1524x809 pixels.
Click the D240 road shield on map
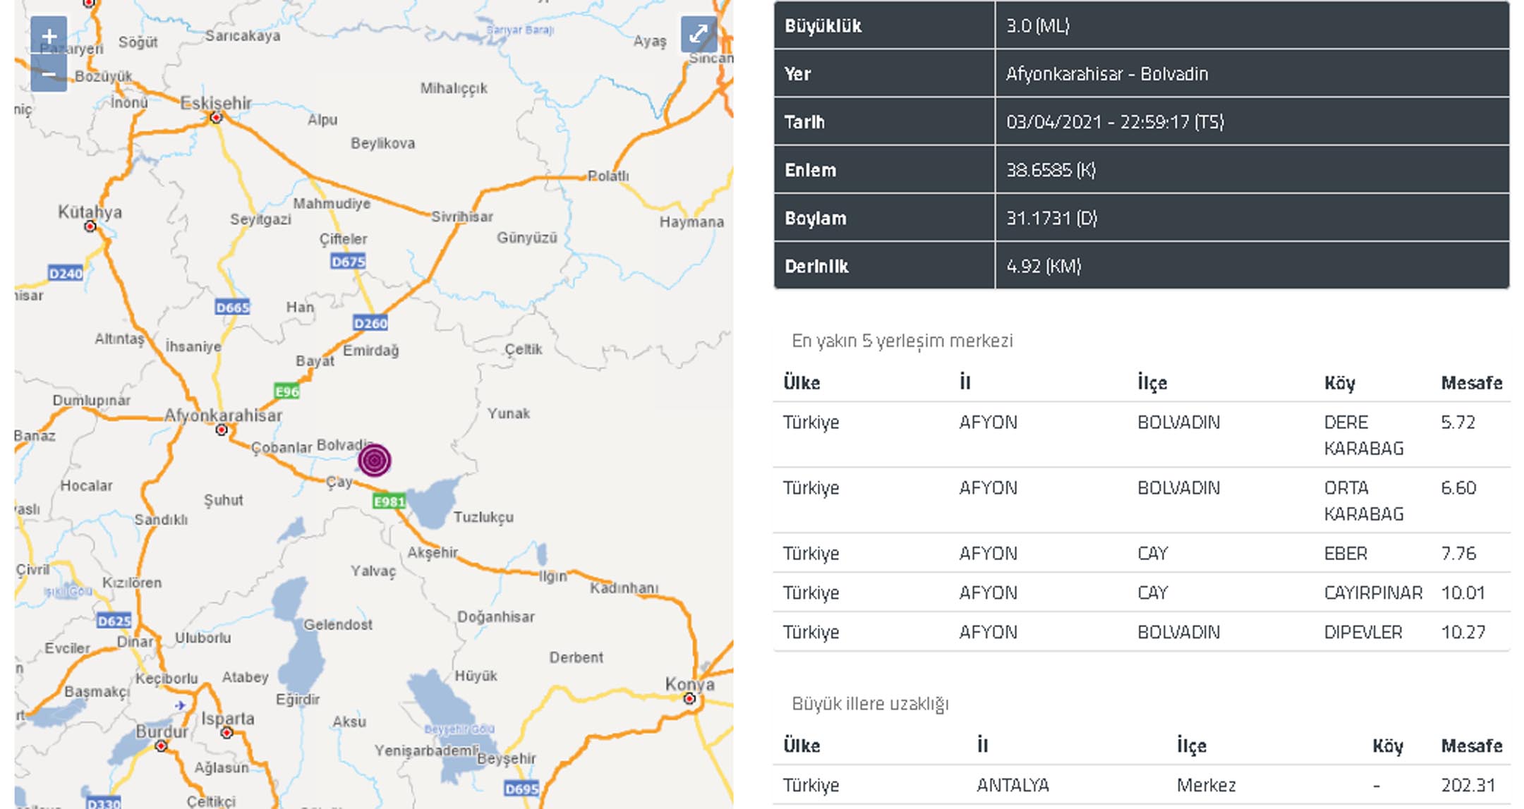coord(66,273)
